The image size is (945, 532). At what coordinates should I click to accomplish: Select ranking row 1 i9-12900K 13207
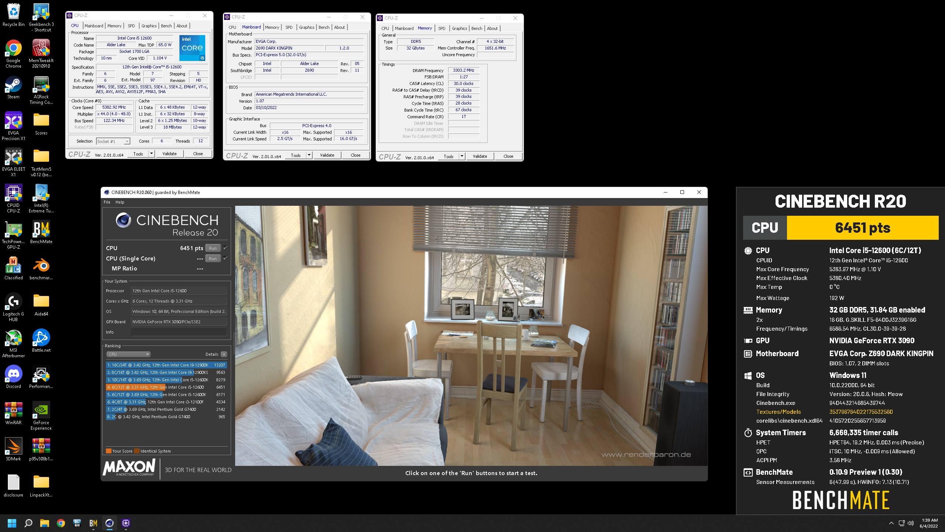point(166,365)
